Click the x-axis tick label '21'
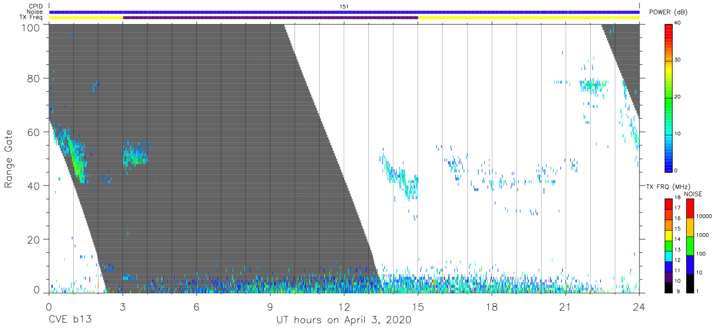The image size is (719, 332). (x=566, y=306)
